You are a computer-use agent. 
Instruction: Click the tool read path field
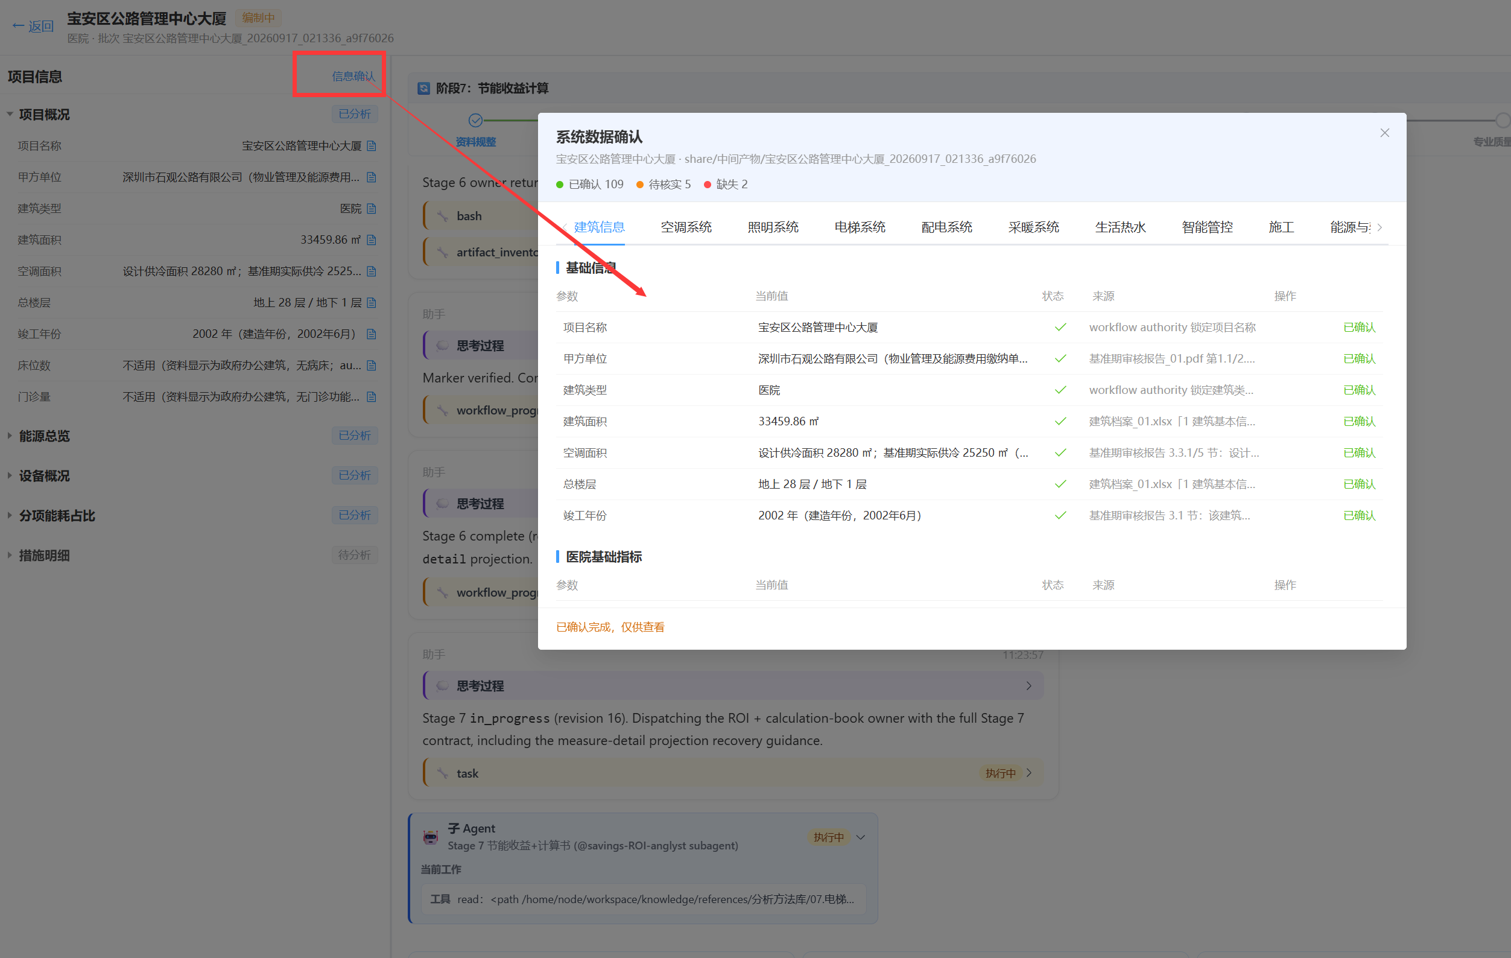642,899
